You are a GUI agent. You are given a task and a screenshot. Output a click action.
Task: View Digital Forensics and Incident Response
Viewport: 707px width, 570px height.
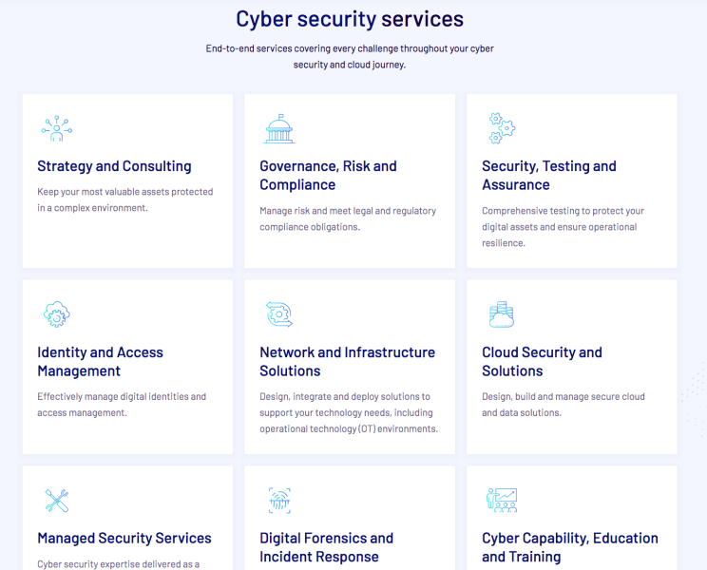(x=326, y=547)
